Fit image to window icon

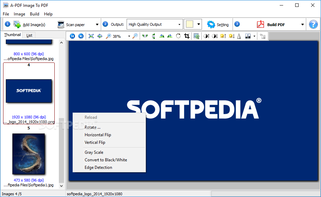pos(91,36)
